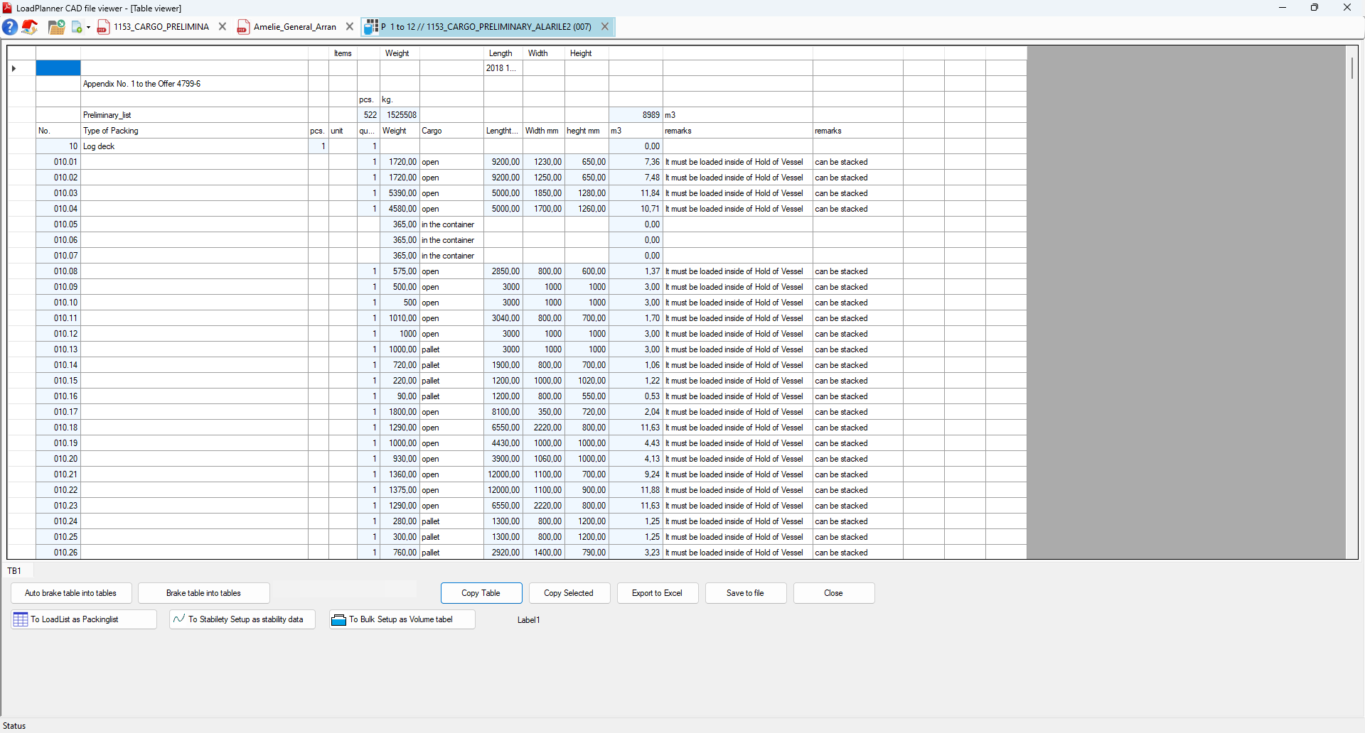The width and height of the screenshot is (1365, 733).
Task: Click the Status bar text
Action: 14,726
